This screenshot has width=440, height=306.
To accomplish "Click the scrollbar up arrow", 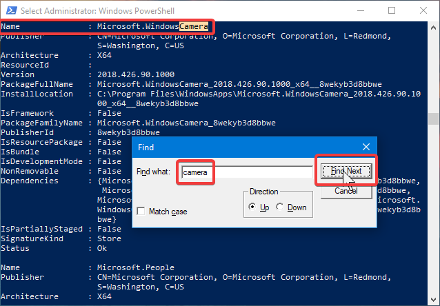I will point(433,28).
